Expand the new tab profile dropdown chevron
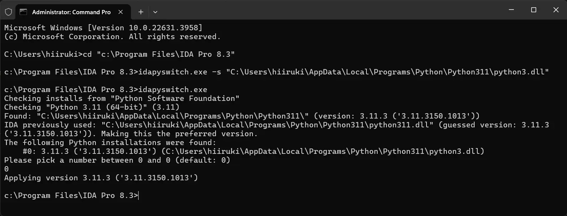This screenshot has height=216, width=567. point(155,12)
